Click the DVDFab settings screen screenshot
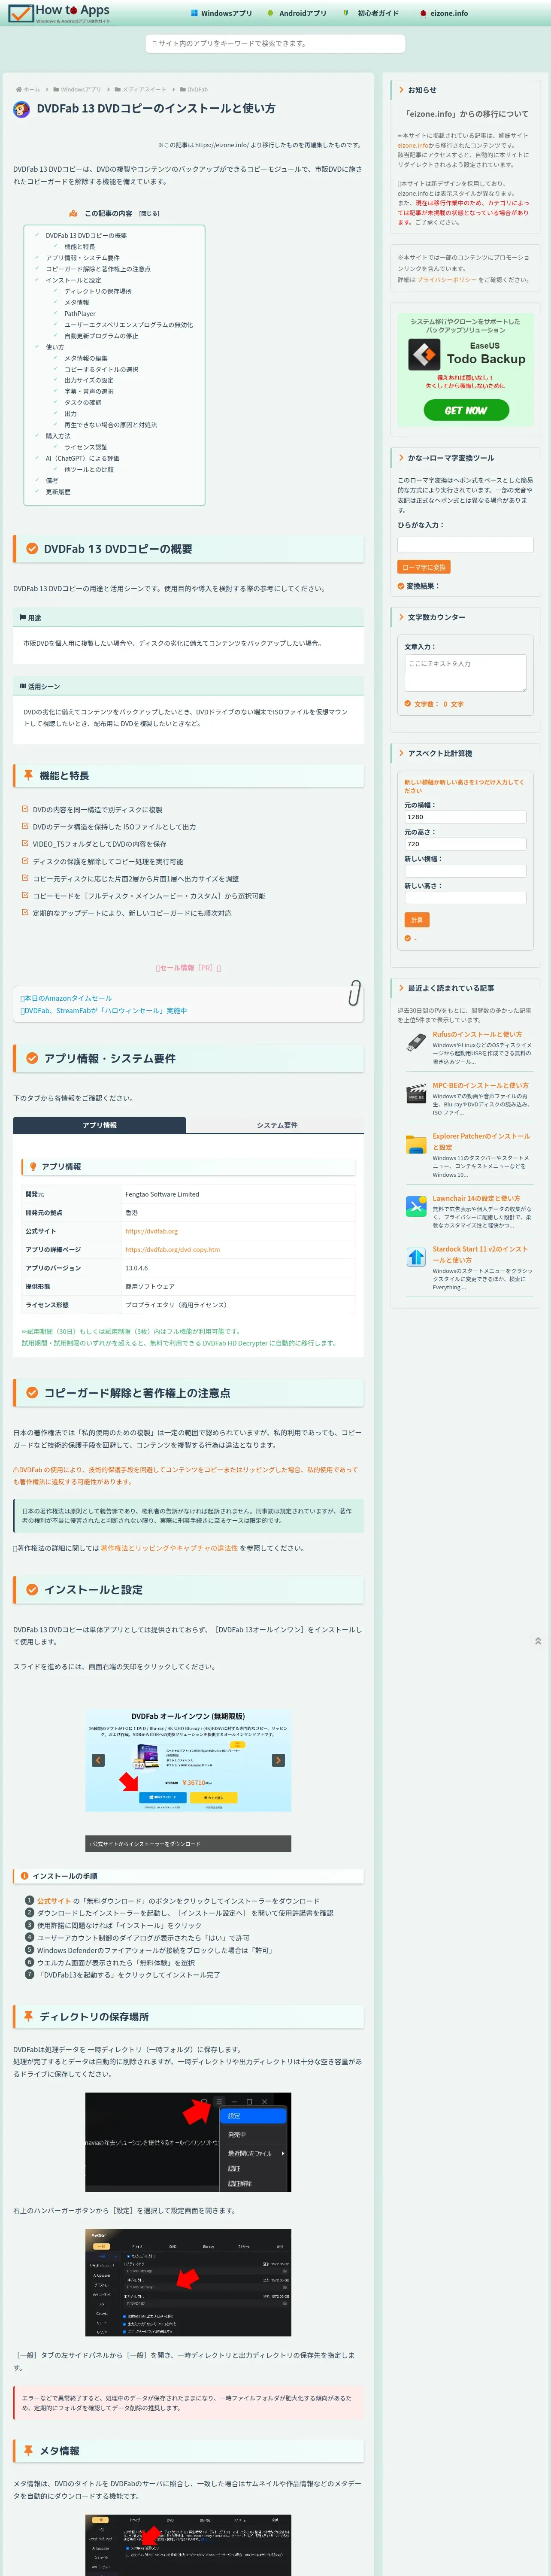This screenshot has width=551, height=2576. [x=188, y=2284]
